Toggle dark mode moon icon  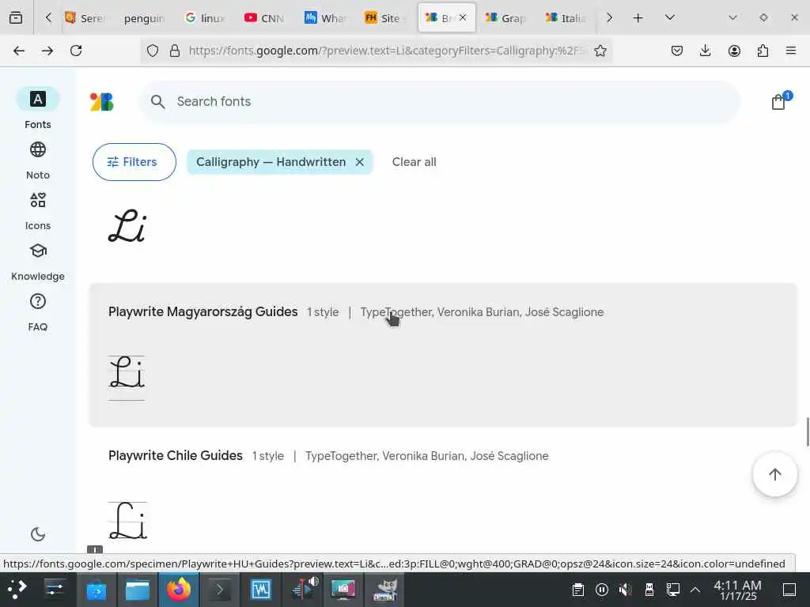point(38,534)
